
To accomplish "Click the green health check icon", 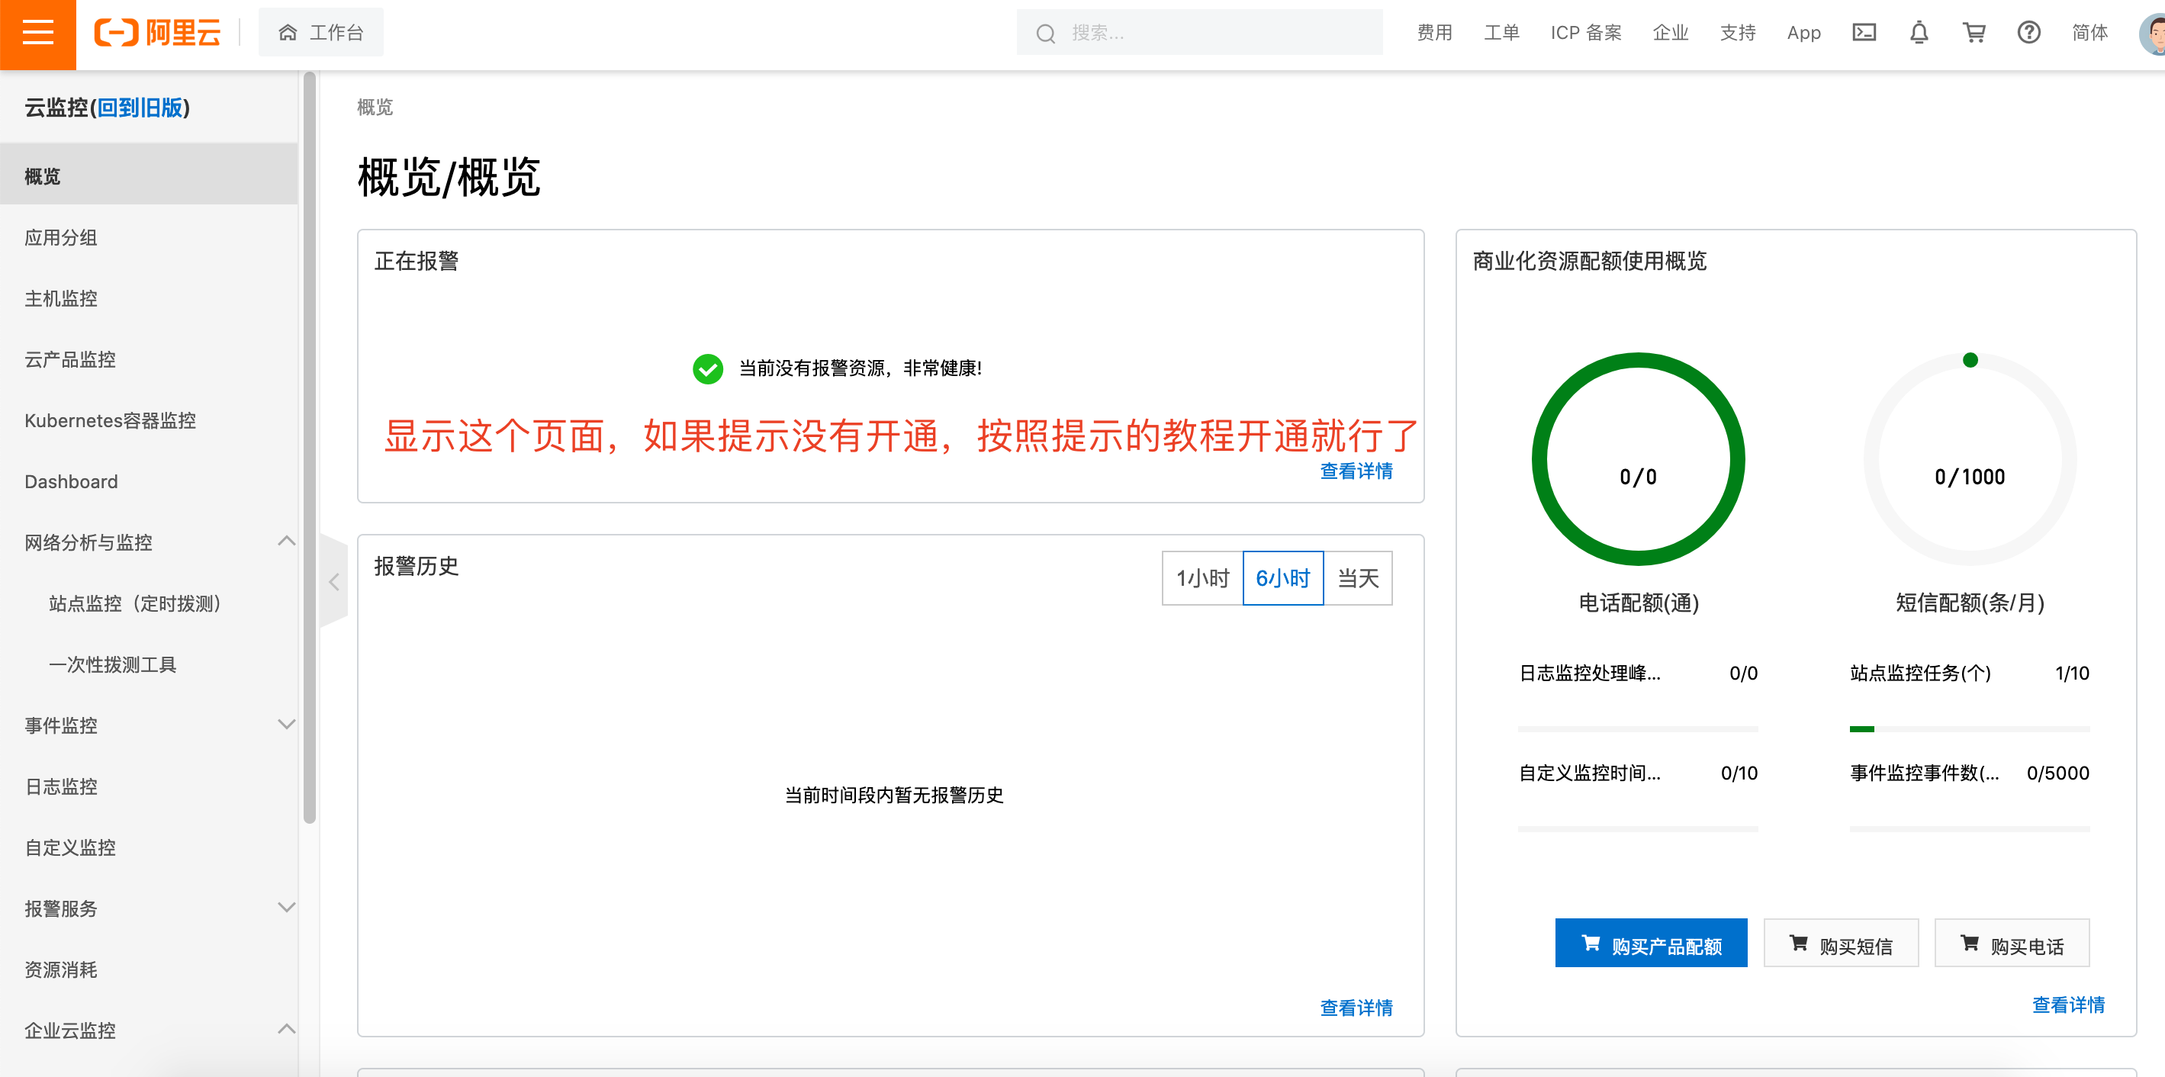I will (x=708, y=368).
